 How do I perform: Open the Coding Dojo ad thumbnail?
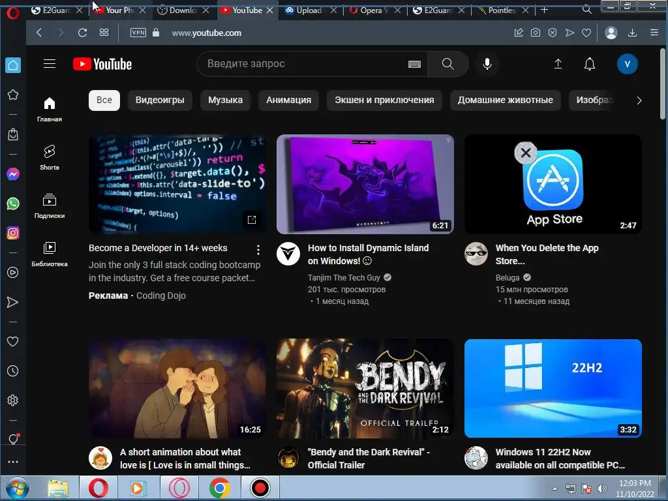point(177,185)
